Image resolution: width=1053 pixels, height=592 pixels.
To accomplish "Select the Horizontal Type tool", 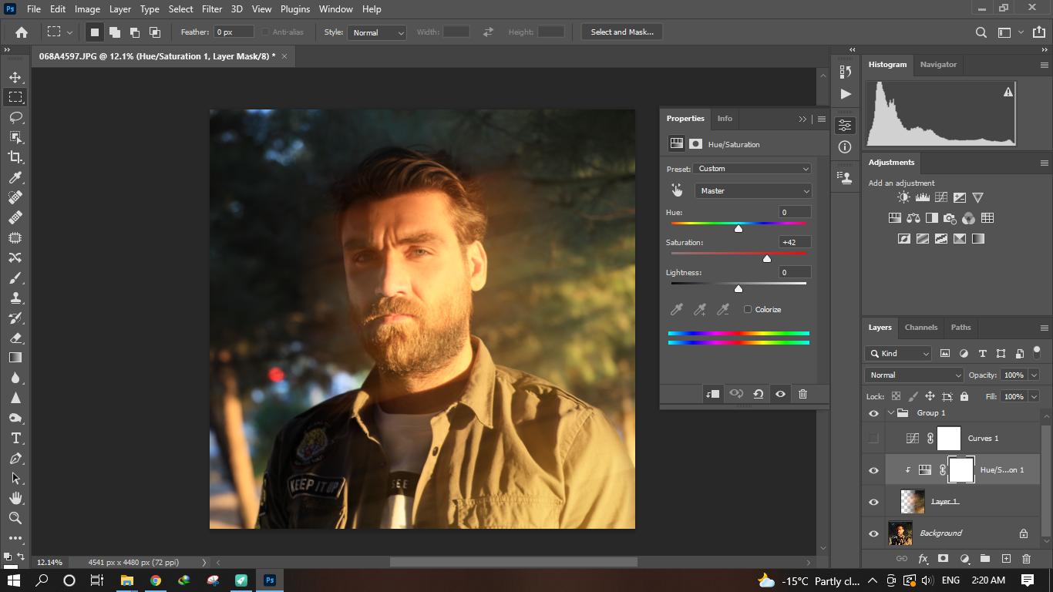I will [x=15, y=438].
